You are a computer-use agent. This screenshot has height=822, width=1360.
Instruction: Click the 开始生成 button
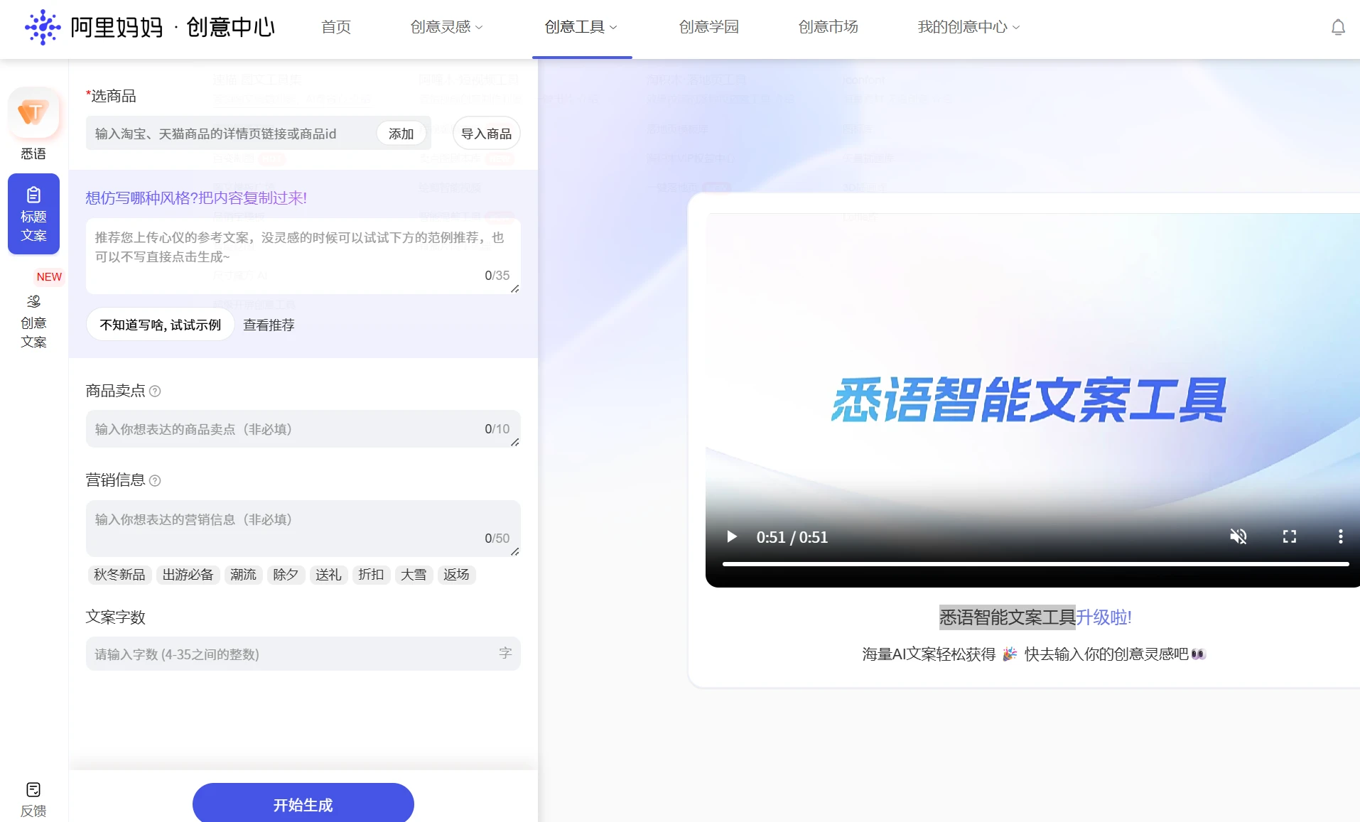click(303, 804)
